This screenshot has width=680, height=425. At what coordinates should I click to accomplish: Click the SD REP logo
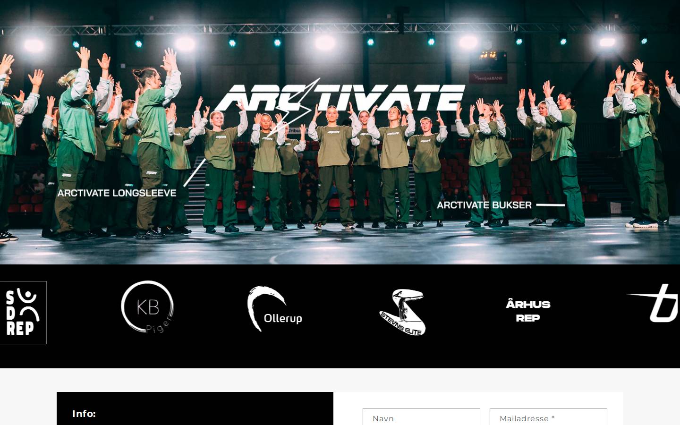pyautogui.click(x=23, y=313)
